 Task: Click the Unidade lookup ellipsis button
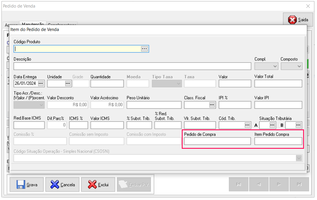point(67,84)
